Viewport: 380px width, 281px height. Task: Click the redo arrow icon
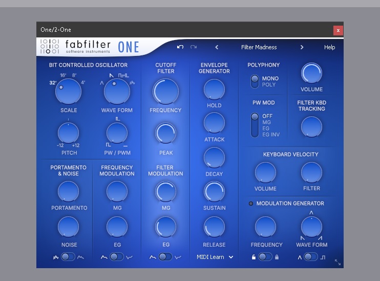(194, 47)
